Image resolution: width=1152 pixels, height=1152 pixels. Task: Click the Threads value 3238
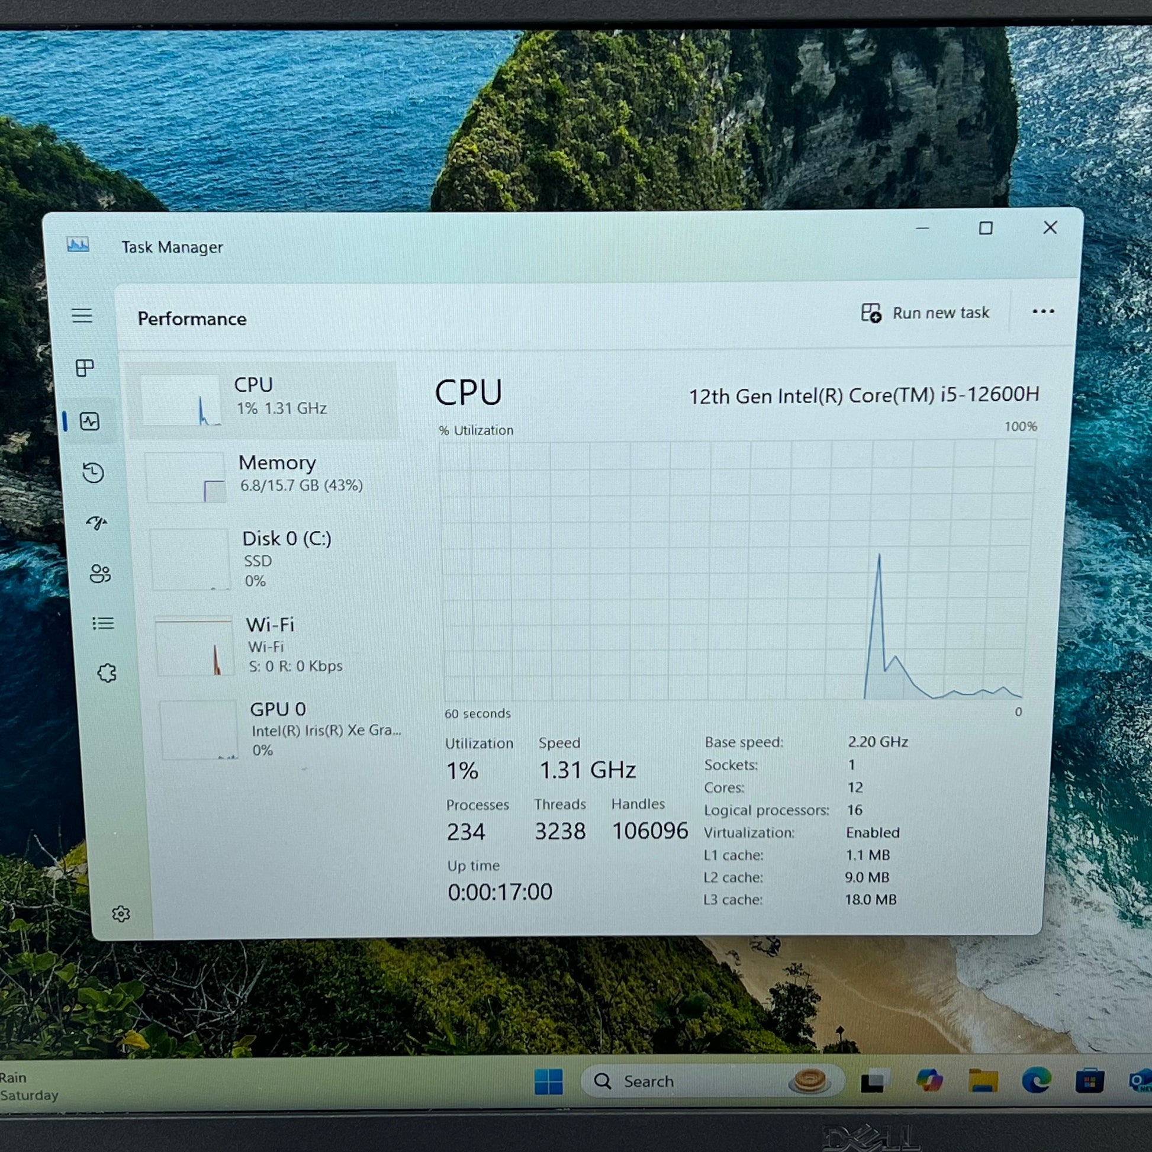[x=560, y=831]
